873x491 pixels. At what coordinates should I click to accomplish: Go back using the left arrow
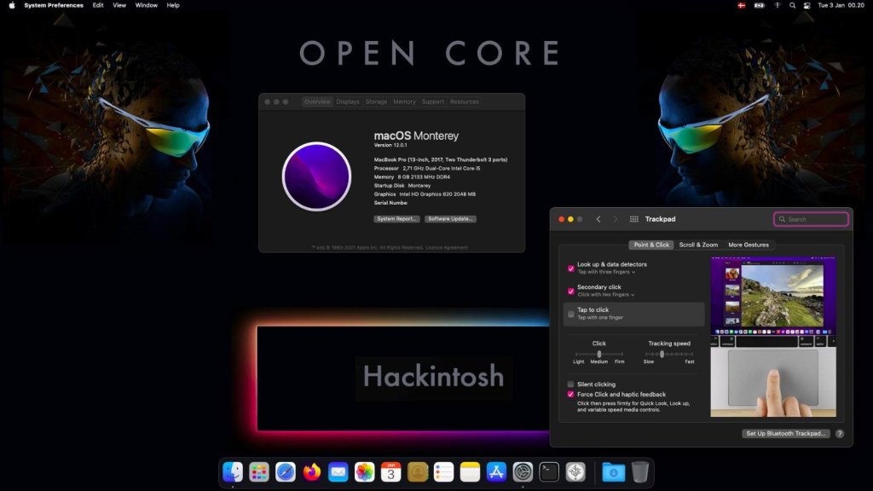[598, 219]
